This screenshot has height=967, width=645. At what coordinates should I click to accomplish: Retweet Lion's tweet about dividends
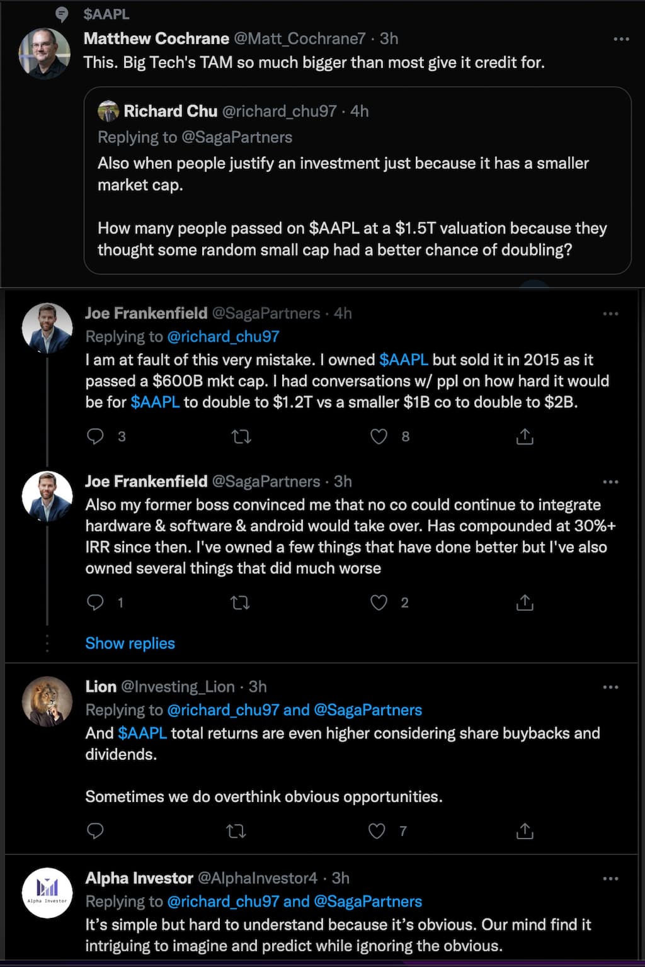tap(236, 831)
